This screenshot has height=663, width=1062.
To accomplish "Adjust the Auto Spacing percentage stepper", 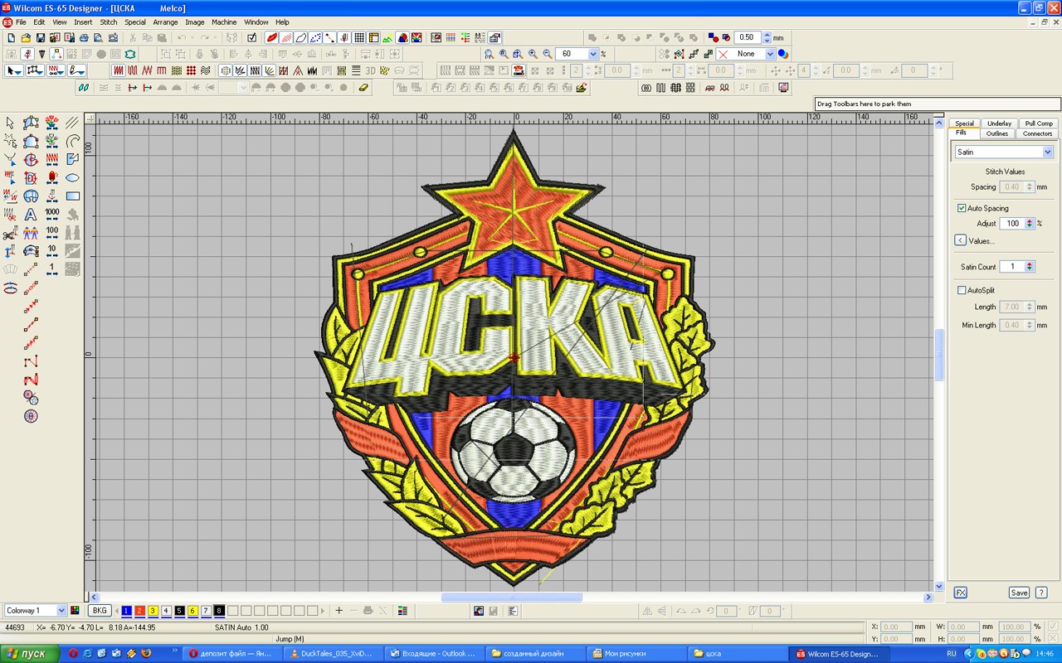I will click(x=1030, y=224).
